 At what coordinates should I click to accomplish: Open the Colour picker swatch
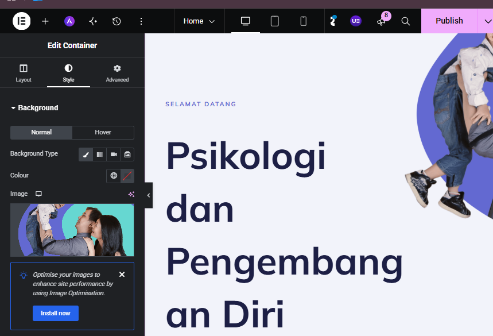pos(127,176)
